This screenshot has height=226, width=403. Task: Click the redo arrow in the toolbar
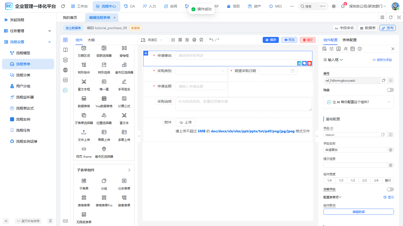(x=217, y=40)
